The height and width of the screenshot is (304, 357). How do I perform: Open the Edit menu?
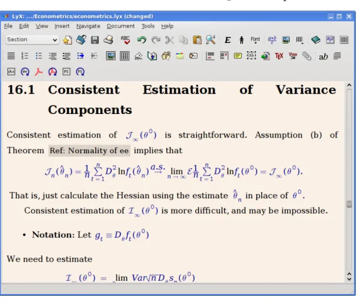click(24, 26)
